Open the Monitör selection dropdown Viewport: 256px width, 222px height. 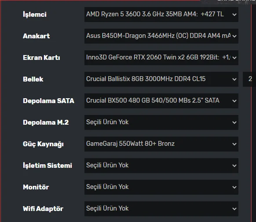[161, 187]
